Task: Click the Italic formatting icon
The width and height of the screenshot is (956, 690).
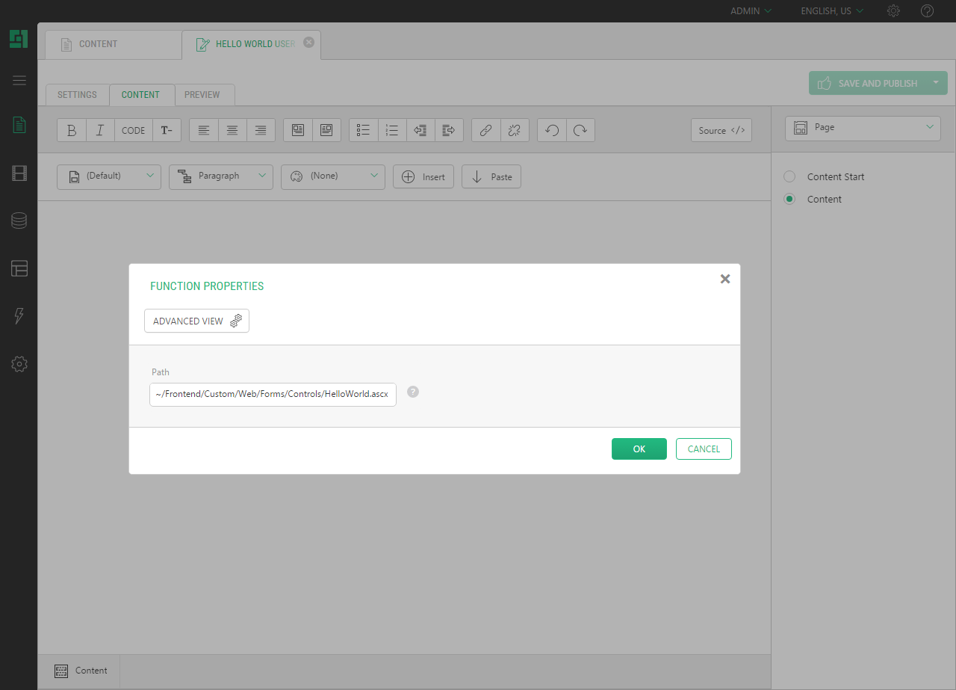Action: click(100, 130)
